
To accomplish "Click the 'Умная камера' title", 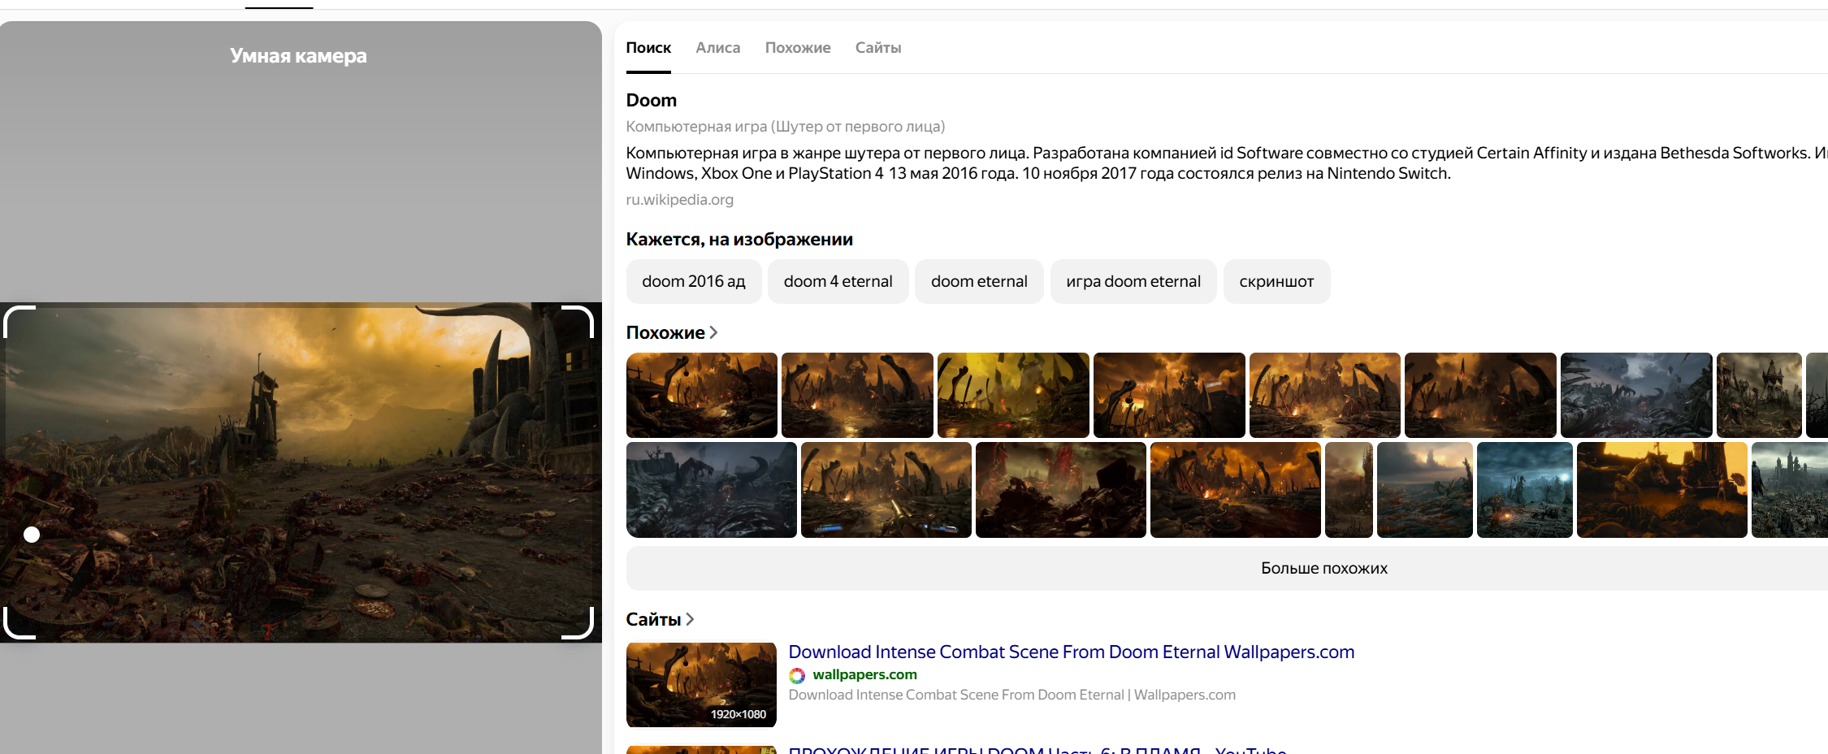I will (x=298, y=56).
